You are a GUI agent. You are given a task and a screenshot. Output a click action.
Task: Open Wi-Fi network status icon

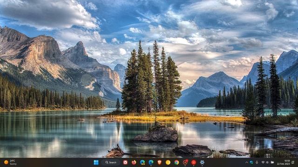coord(263,162)
